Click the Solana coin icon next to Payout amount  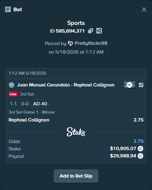pyautogui.click(x=140, y=156)
